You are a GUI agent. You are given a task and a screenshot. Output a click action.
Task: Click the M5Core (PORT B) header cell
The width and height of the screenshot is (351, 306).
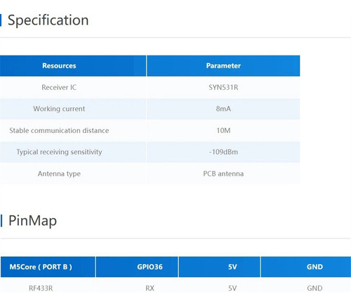48,267
